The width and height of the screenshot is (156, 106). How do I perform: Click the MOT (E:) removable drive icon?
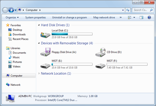click(45, 66)
